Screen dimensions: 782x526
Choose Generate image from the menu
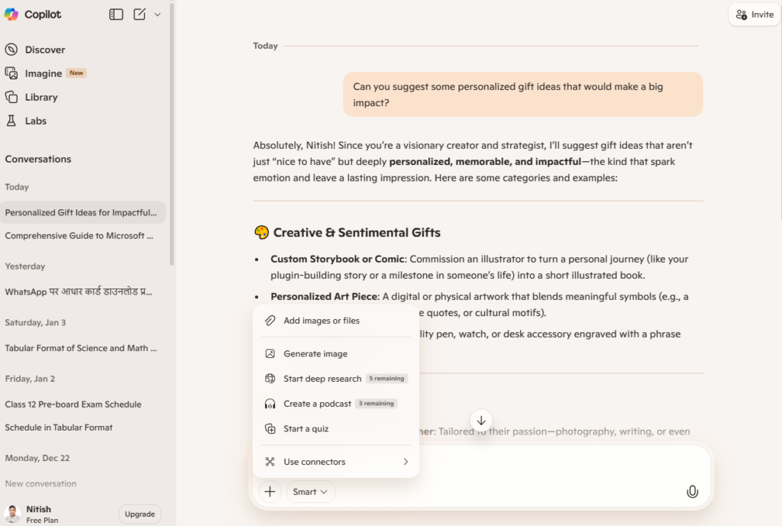click(315, 353)
